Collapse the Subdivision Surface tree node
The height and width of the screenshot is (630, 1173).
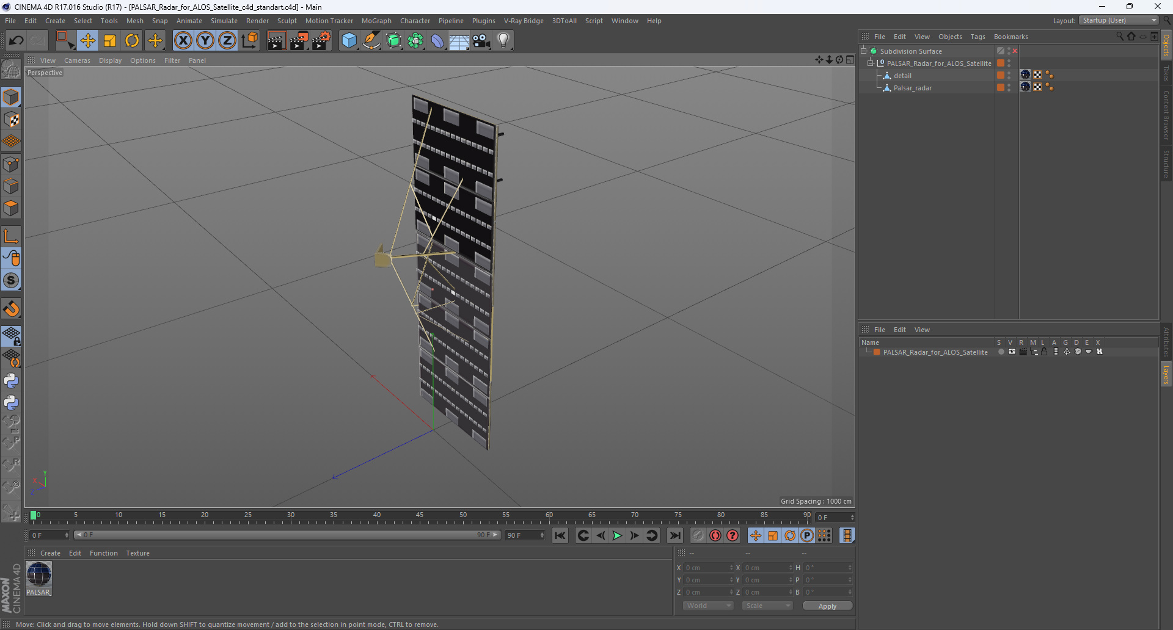pyautogui.click(x=864, y=51)
